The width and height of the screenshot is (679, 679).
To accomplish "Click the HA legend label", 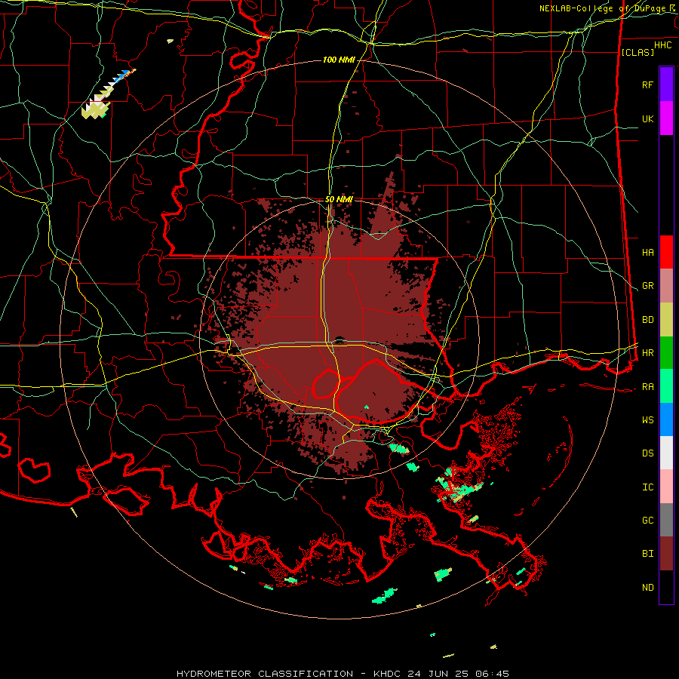I will point(647,253).
